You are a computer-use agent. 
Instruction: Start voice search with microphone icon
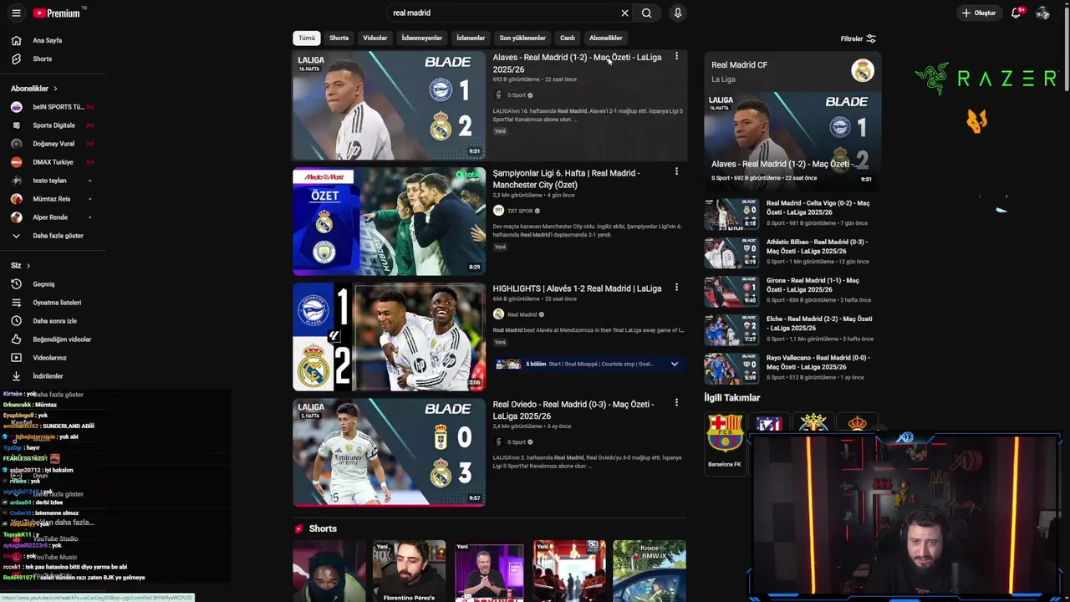tap(678, 13)
